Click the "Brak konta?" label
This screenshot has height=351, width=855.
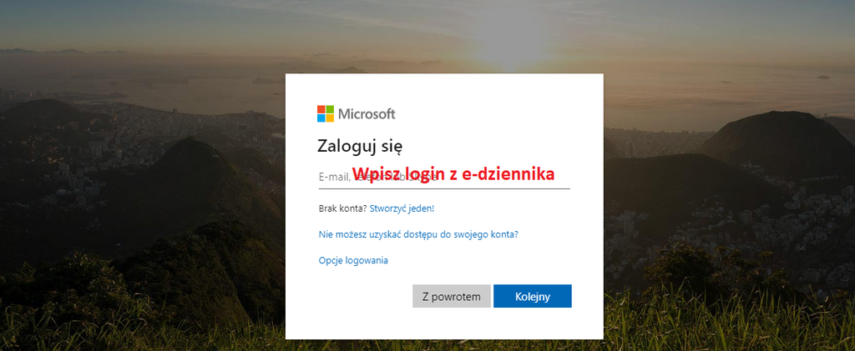tap(342, 208)
